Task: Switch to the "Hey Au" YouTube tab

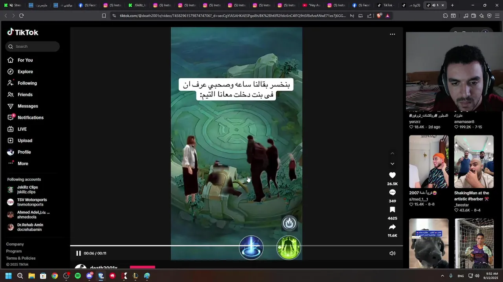Action: (x=312, y=5)
